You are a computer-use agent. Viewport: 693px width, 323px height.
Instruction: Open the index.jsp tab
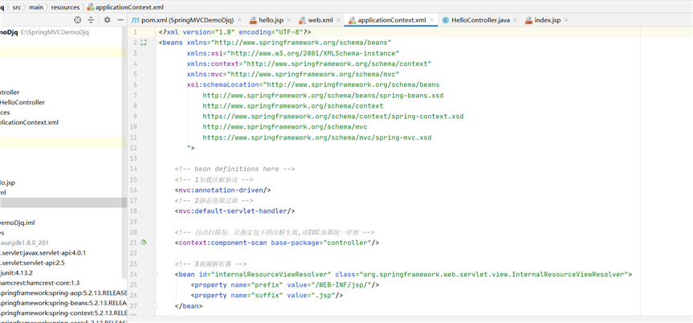[x=547, y=20]
